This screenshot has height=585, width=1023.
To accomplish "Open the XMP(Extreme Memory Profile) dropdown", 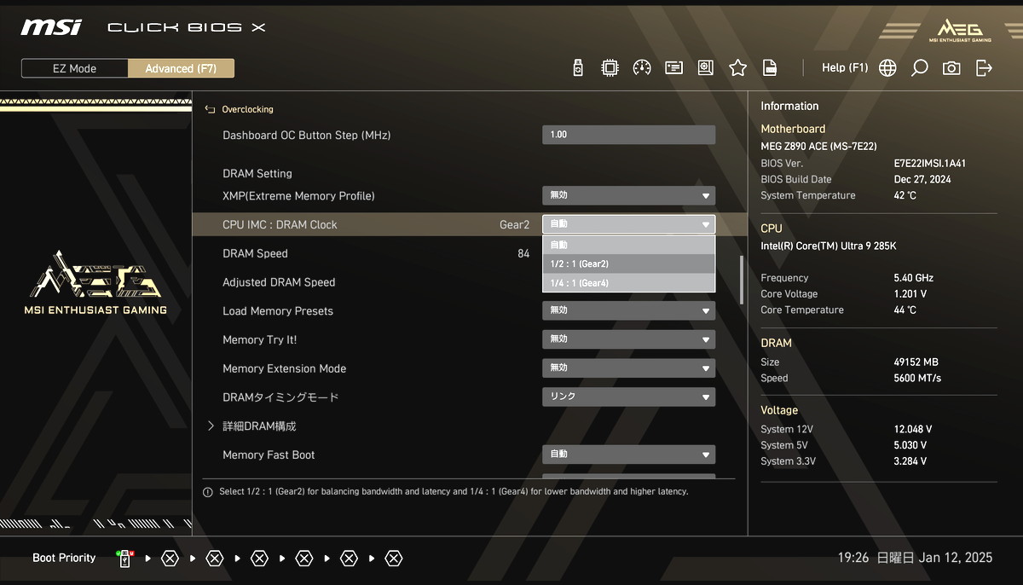I will click(628, 196).
